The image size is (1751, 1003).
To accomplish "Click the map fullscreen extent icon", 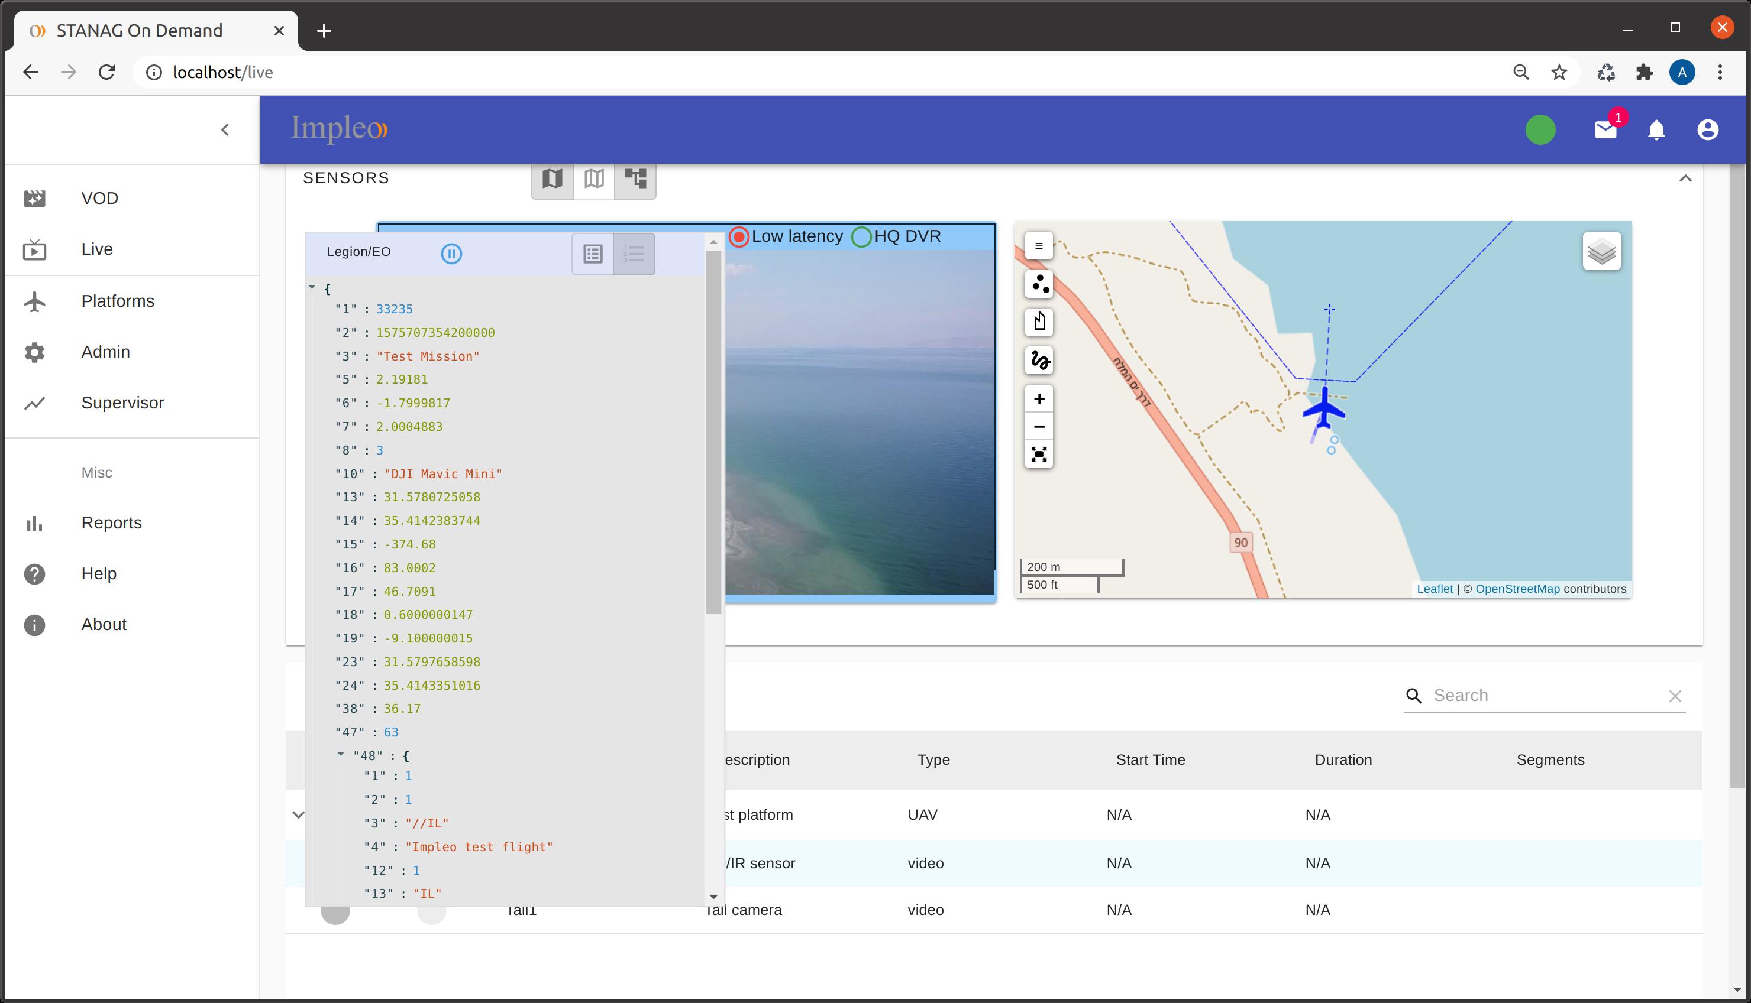I will (1039, 455).
